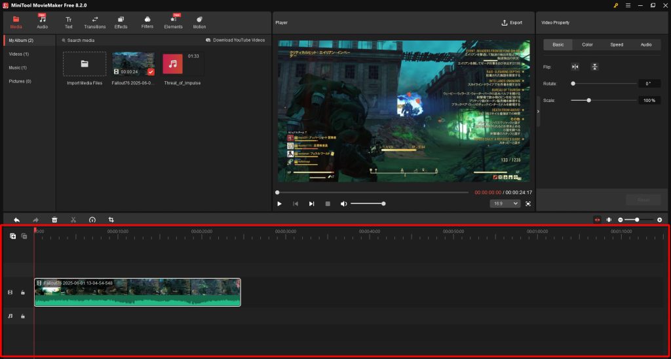Select the Fallout76 clip on timeline
671x359 pixels.
pyautogui.click(x=138, y=292)
